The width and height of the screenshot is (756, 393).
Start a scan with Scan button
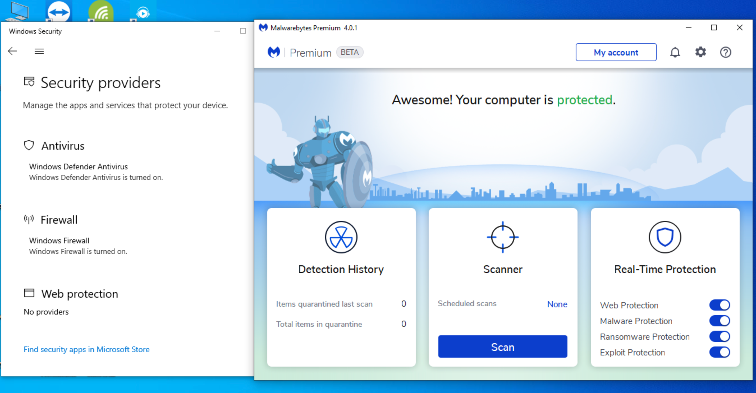point(503,347)
